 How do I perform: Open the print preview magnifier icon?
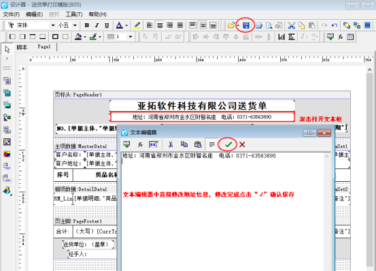pos(269,25)
